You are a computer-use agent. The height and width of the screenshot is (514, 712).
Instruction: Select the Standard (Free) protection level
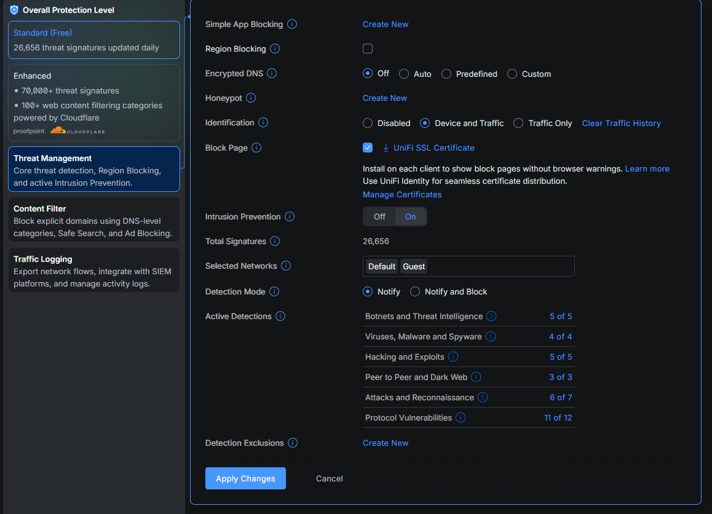[94, 40]
